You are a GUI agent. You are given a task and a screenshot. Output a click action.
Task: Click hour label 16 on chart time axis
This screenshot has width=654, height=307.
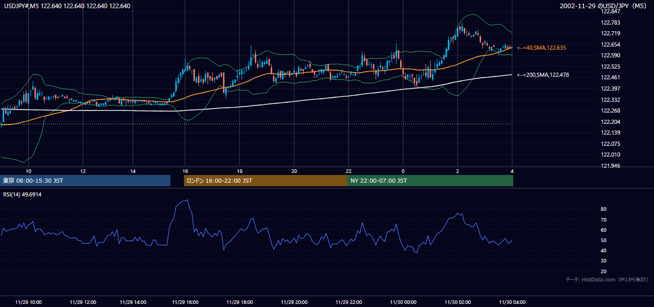tap(185, 171)
